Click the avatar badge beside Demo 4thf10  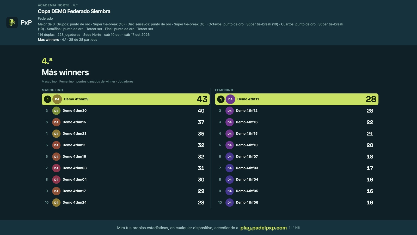[230, 145]
